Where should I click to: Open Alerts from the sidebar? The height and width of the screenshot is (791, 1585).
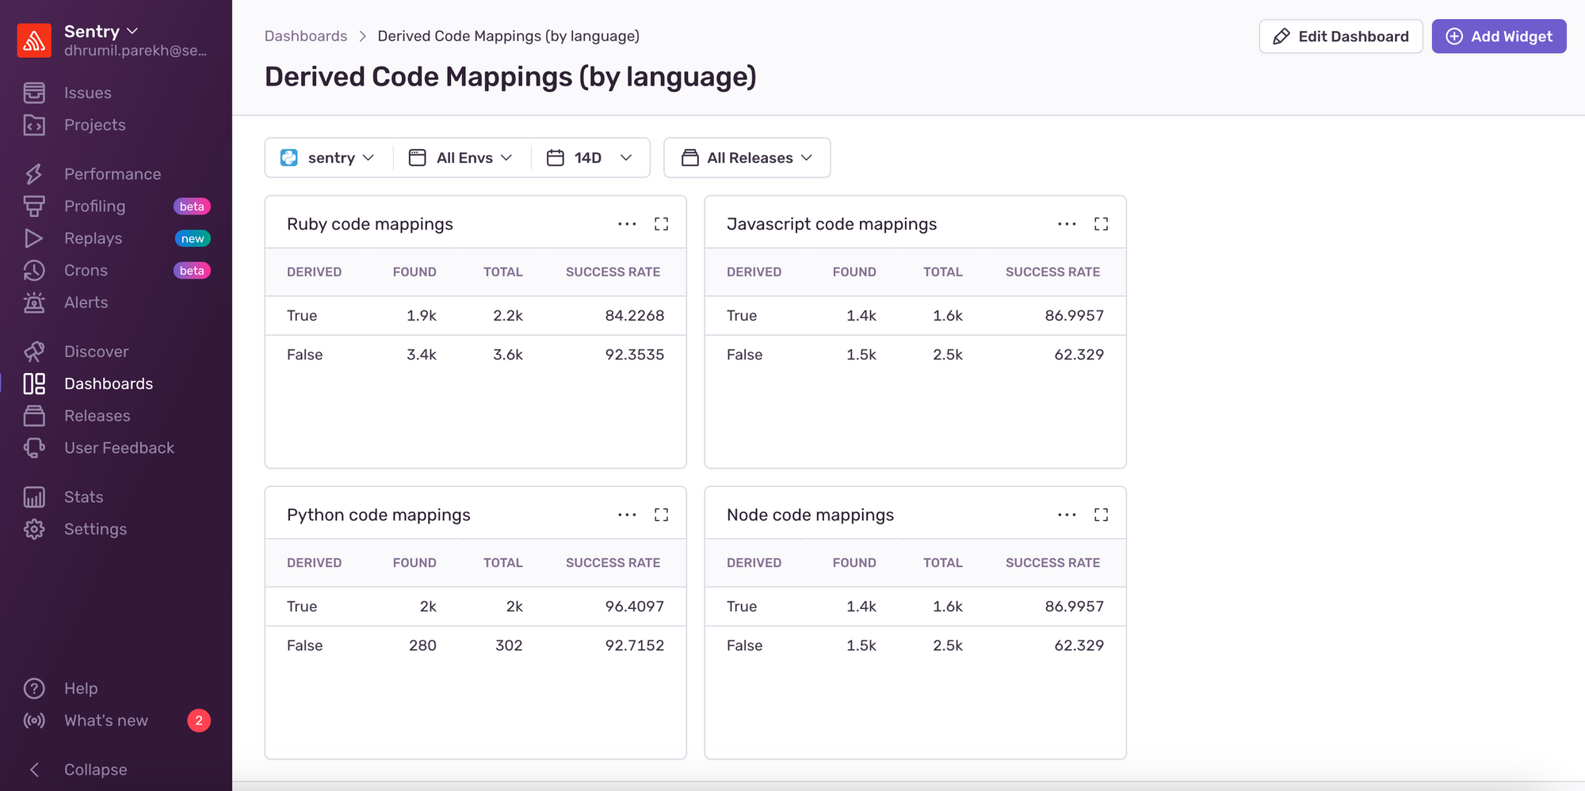86,302
